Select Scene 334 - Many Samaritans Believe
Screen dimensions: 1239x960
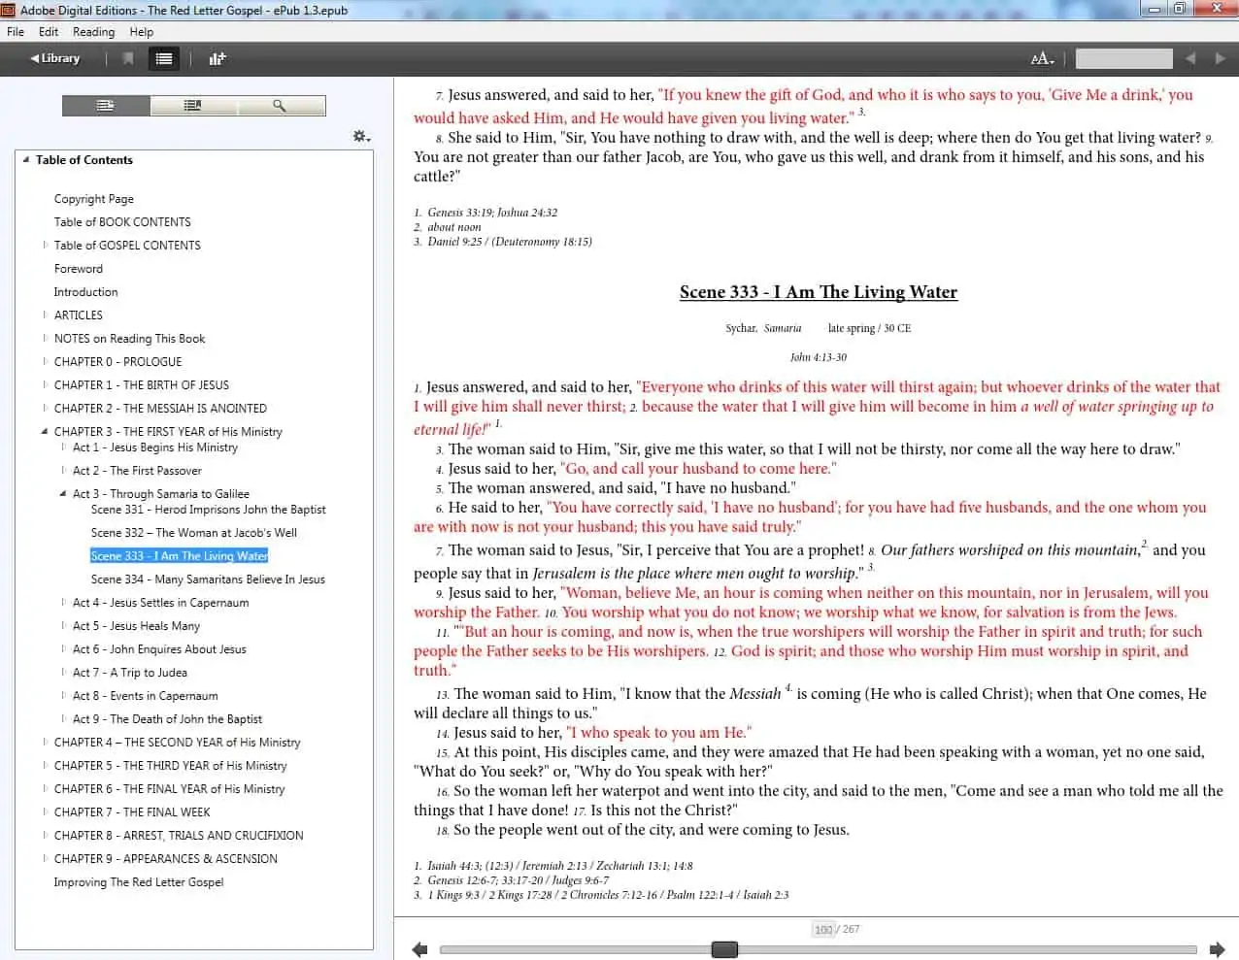208,579
